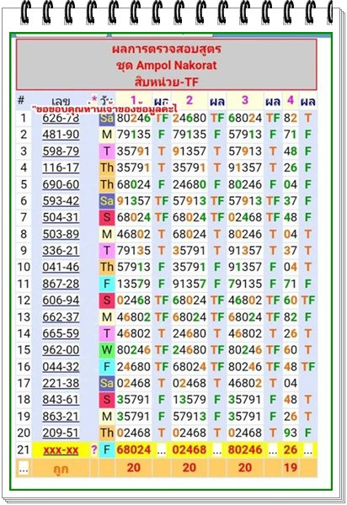Click the purple '4' formula column header
The width and height of the screenshot is (347, 505).
pos(291,100)
